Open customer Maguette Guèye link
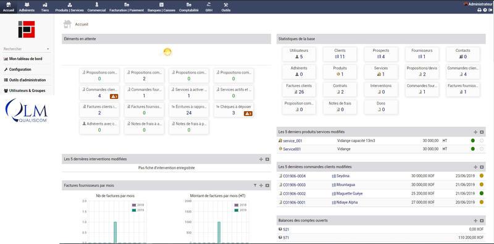494x244 pixels. (x=347, y=193)
